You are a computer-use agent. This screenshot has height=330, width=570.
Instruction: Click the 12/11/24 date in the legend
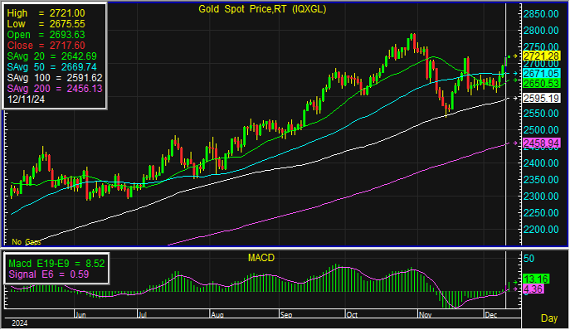click(x=26, y=99)
